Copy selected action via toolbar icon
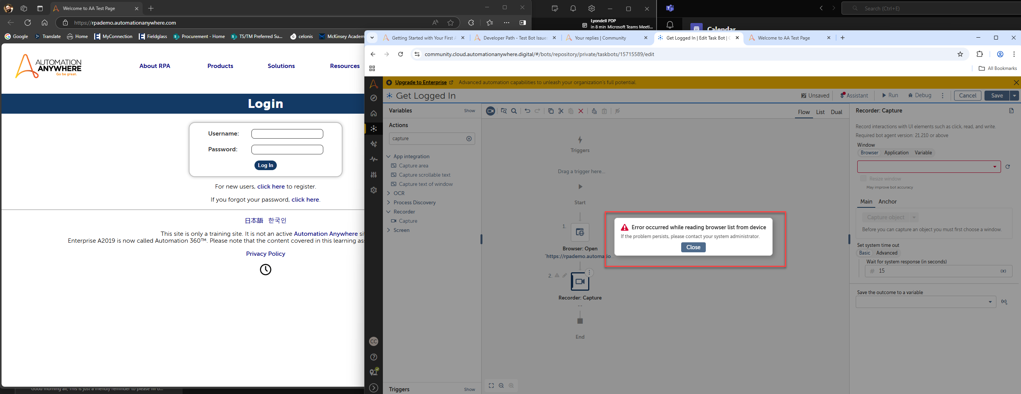 click(x=551, y=111)
